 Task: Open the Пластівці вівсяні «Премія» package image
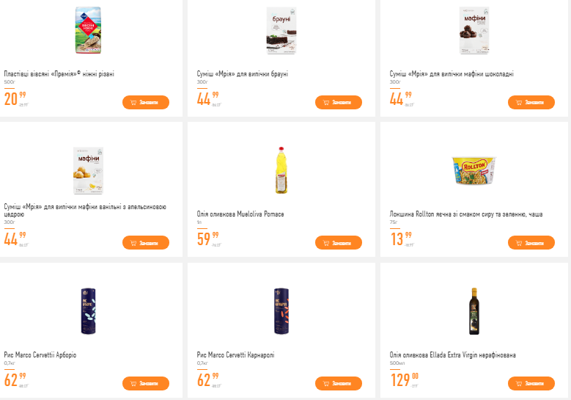[x=89, y=32]
